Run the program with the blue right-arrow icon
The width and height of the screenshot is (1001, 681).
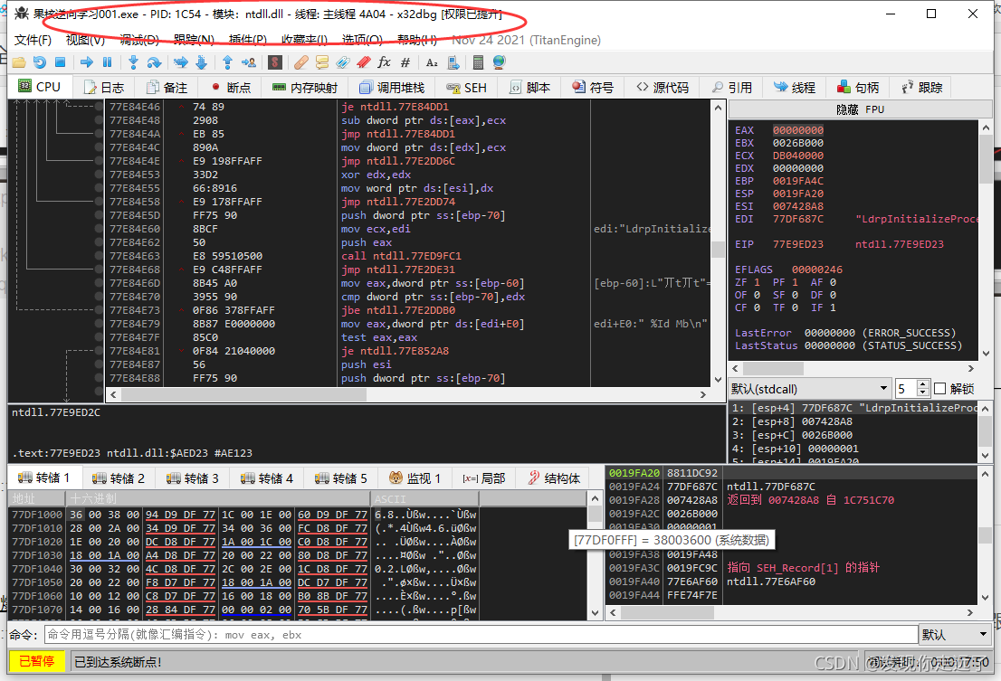(x=87, y=62)
